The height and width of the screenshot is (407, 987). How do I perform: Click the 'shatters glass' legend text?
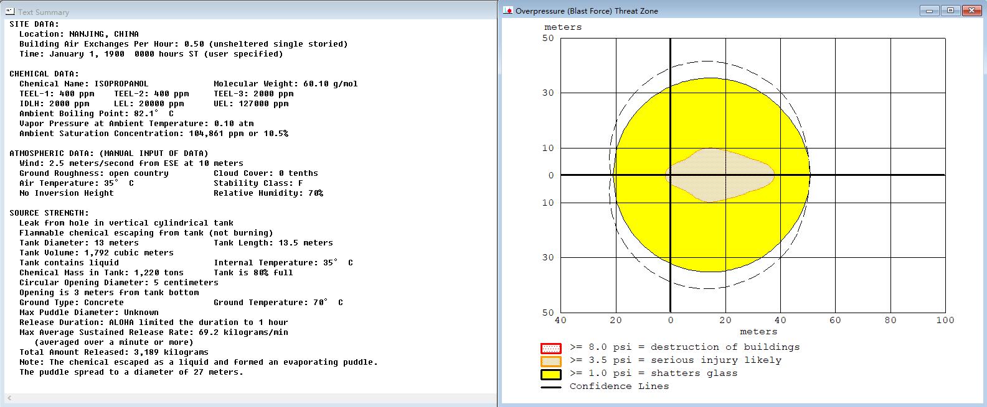click(x=694, y=373)
